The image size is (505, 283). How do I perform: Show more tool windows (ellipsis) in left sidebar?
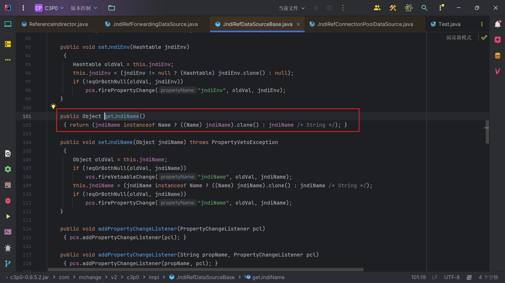[x=8, y=60]
